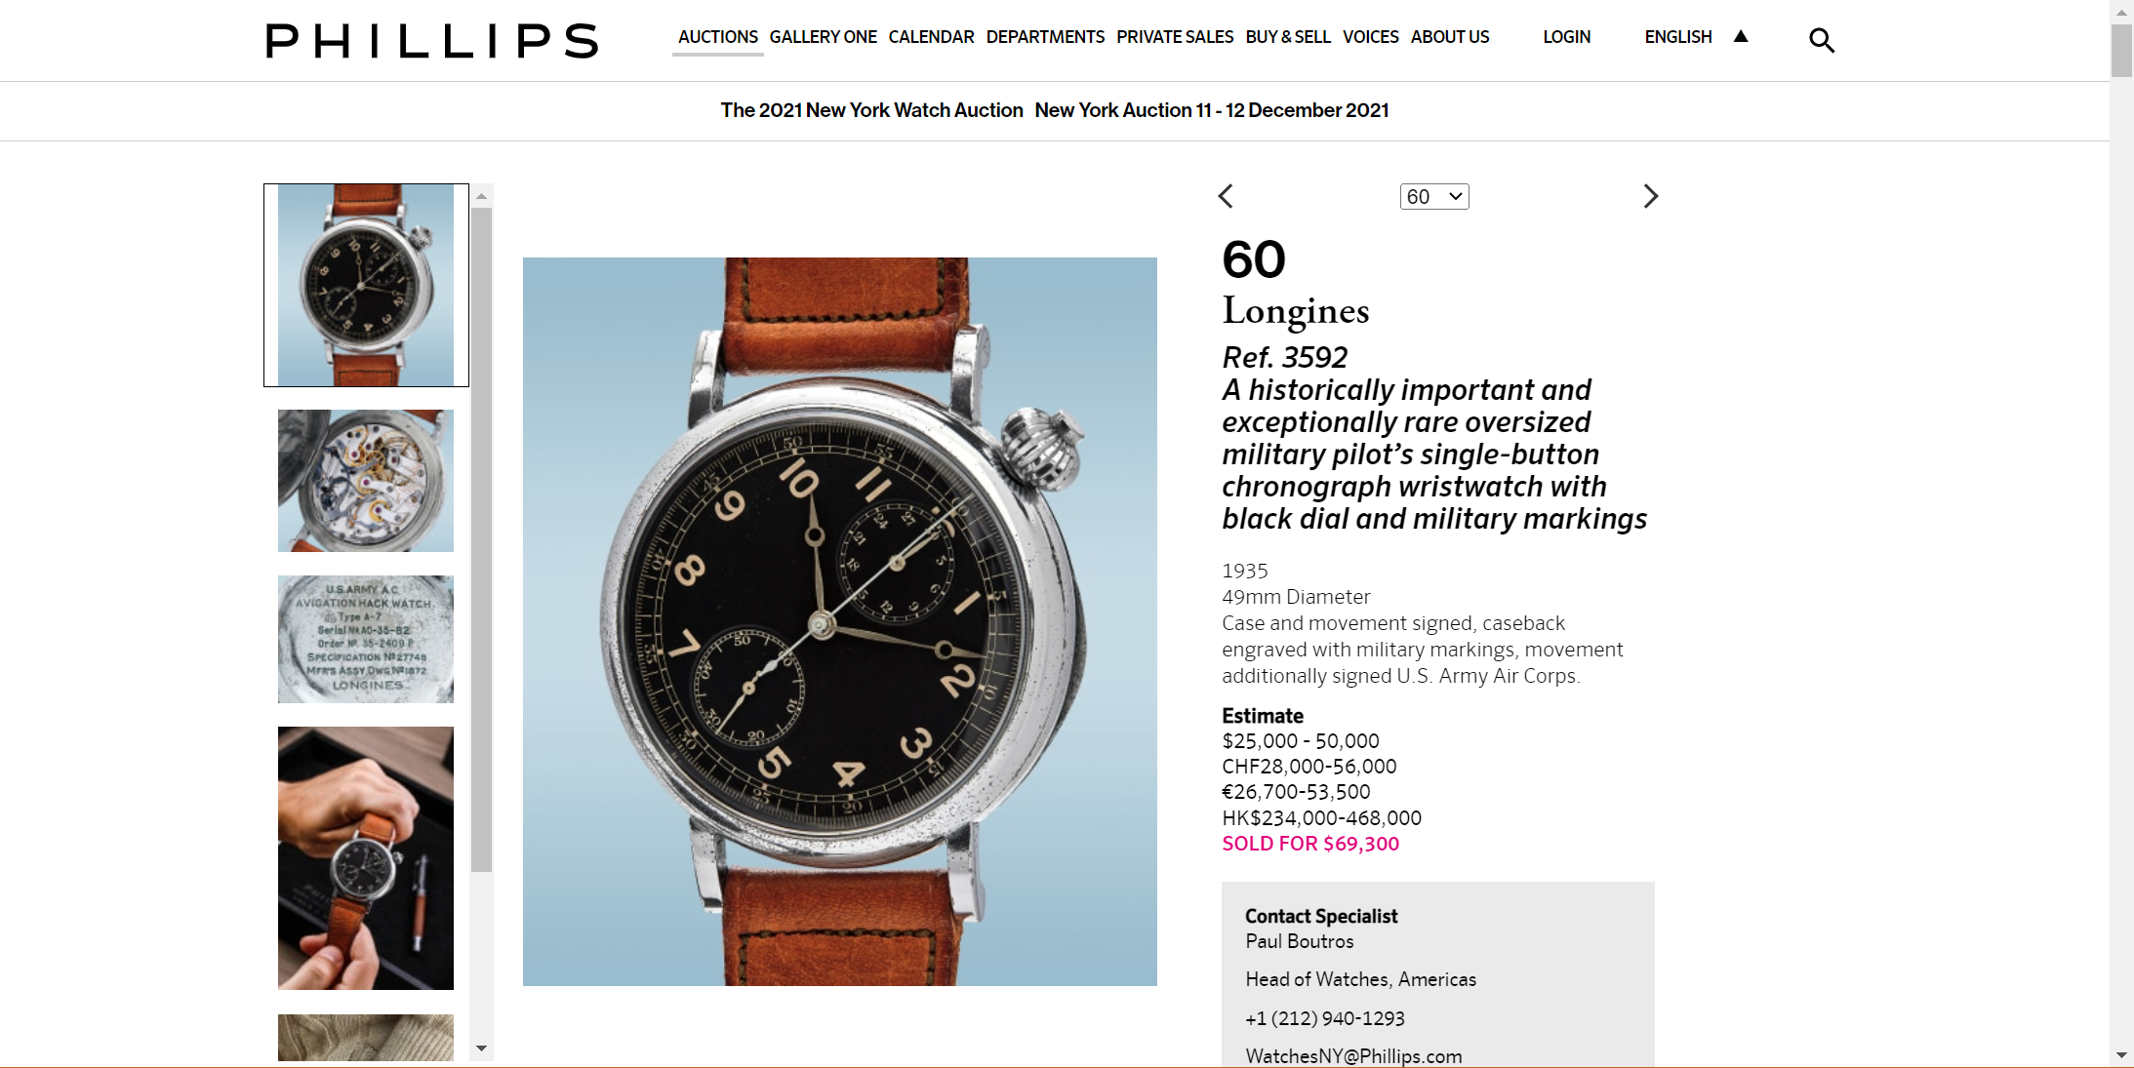Click page scrollbar down arrow
This screenshot has width=2134, height=1068.
[2121, 1055]
